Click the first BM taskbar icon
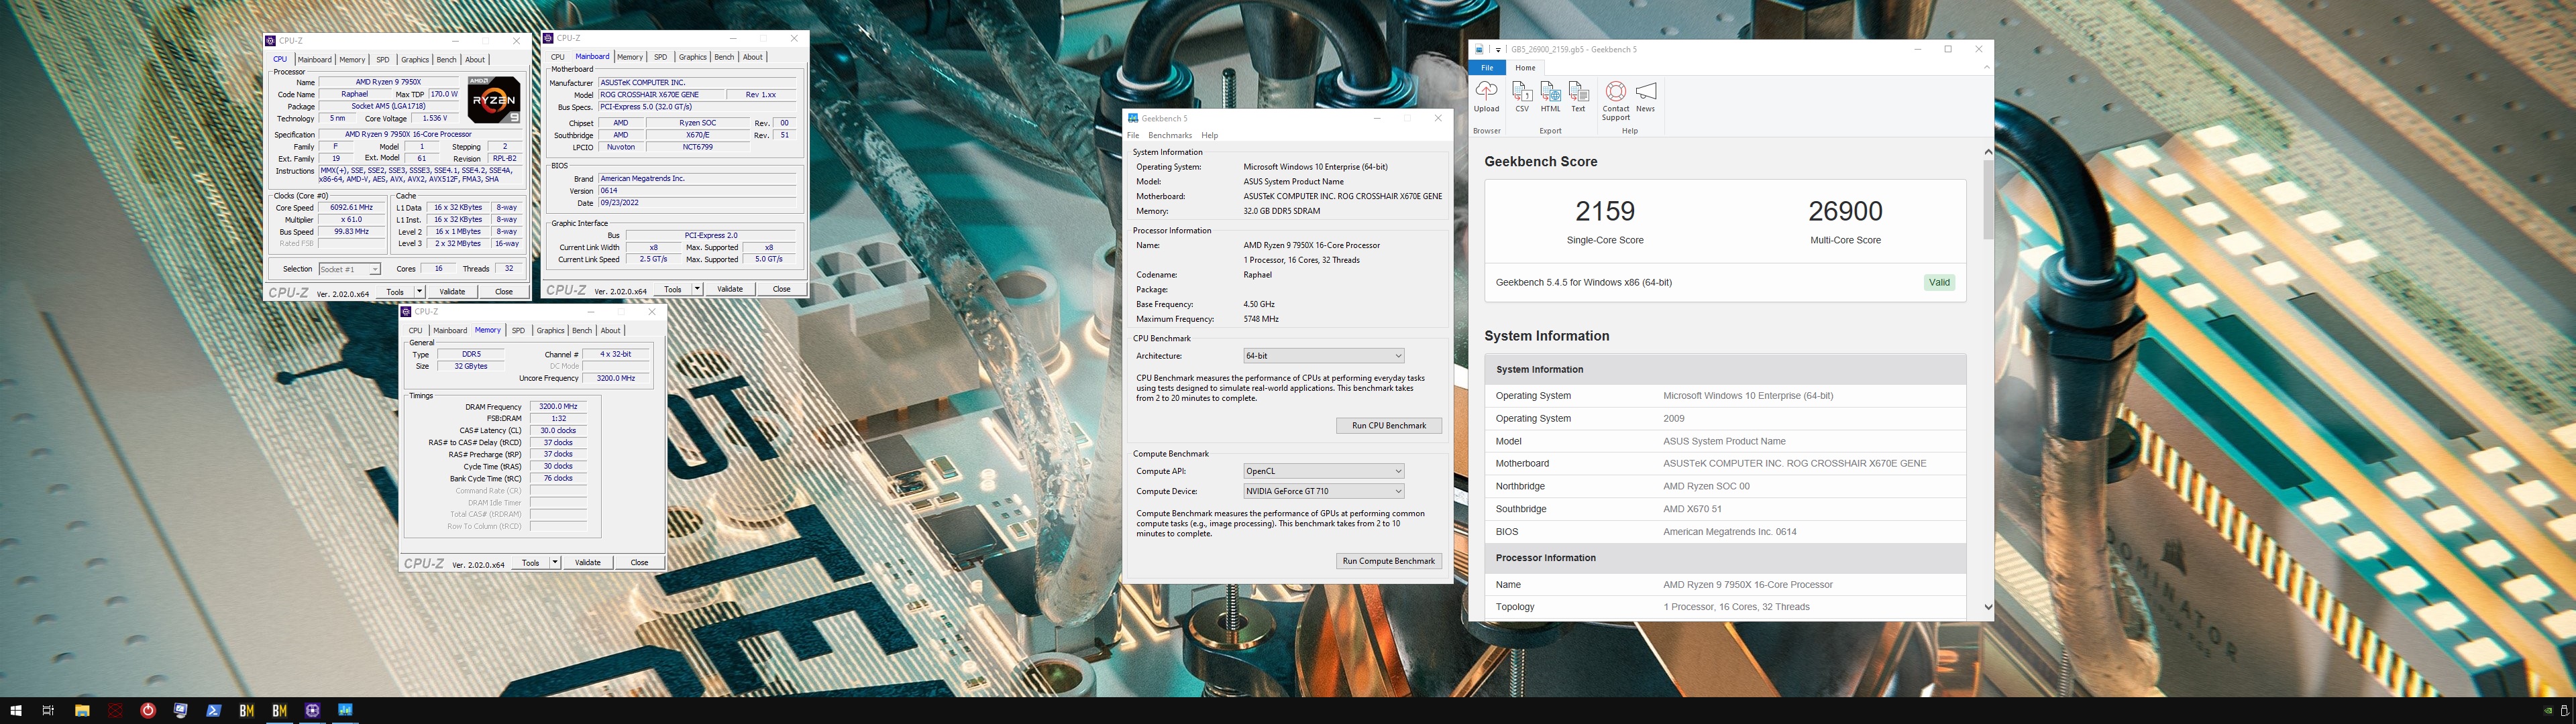Screen dimensions: 2576x724 tap(247, 711)
